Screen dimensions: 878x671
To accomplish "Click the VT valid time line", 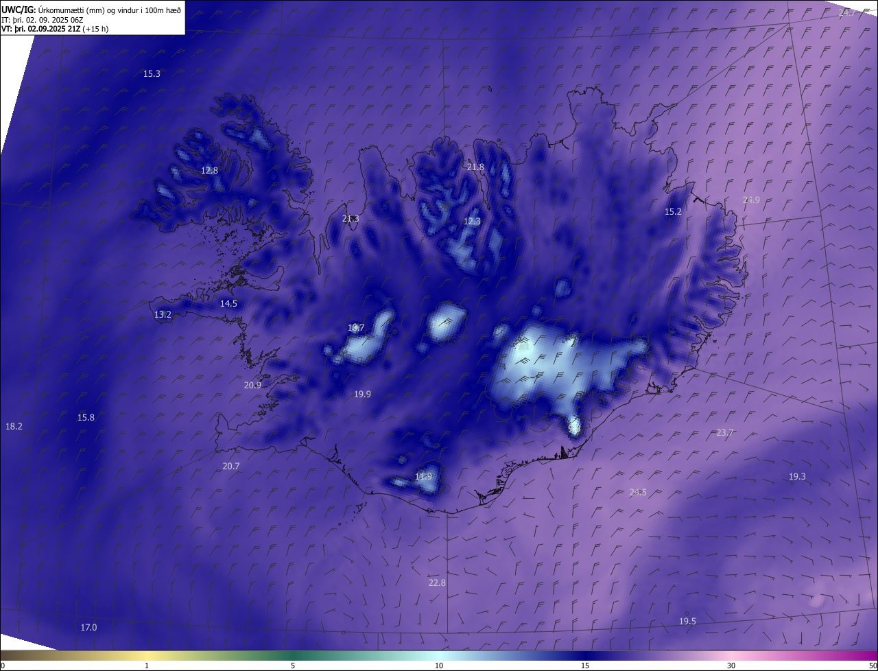I will (55, 29).
